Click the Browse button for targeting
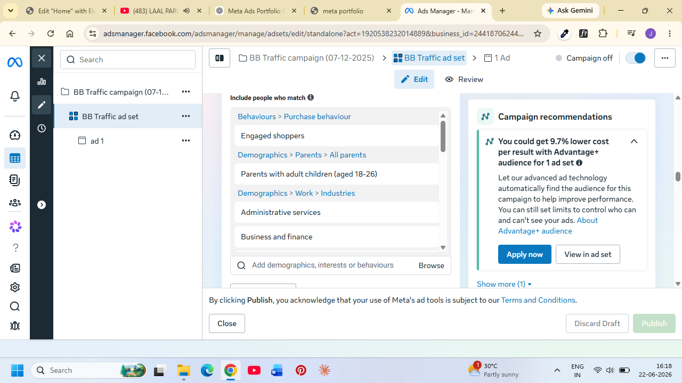Screen dimensions: 682x383 pyautogui.click(x=432, y=265)
